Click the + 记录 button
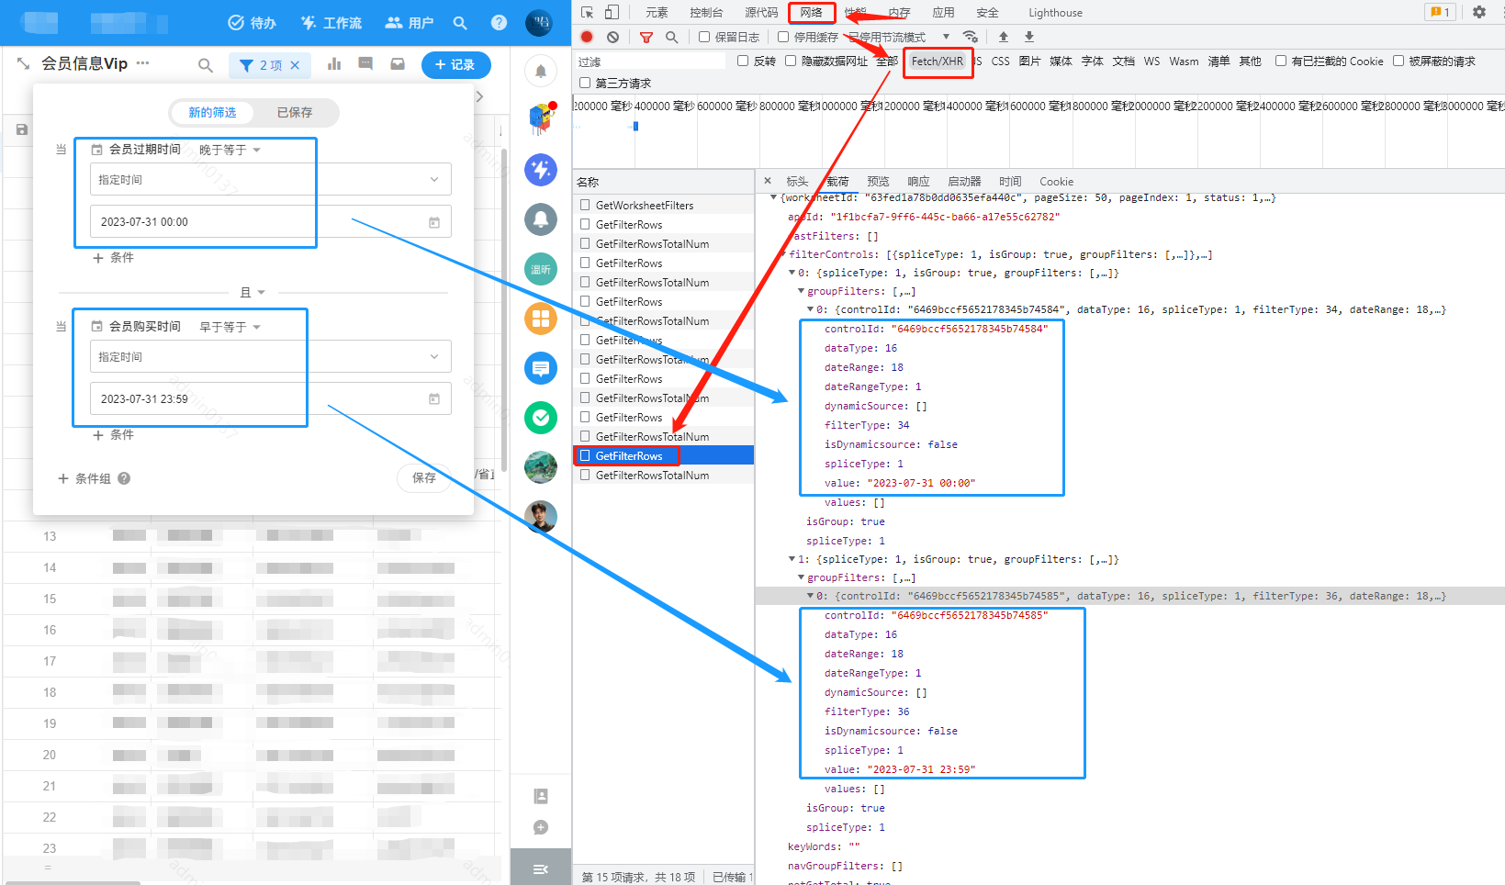Viewport: 1505px width, 885px height. [x=455, y=65]
